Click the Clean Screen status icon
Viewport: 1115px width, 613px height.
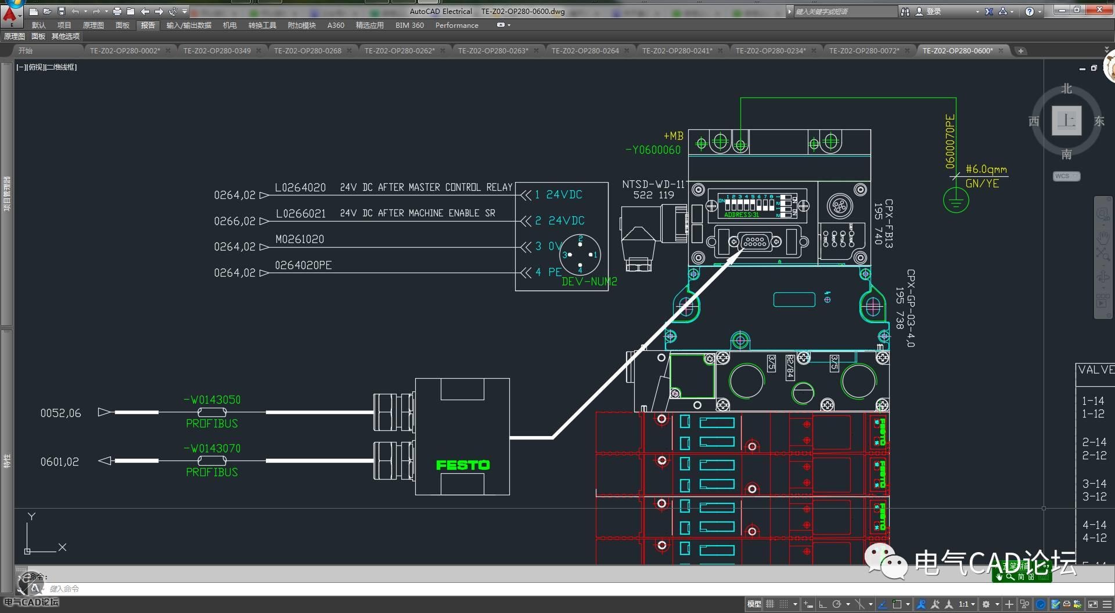point(1092,604)
